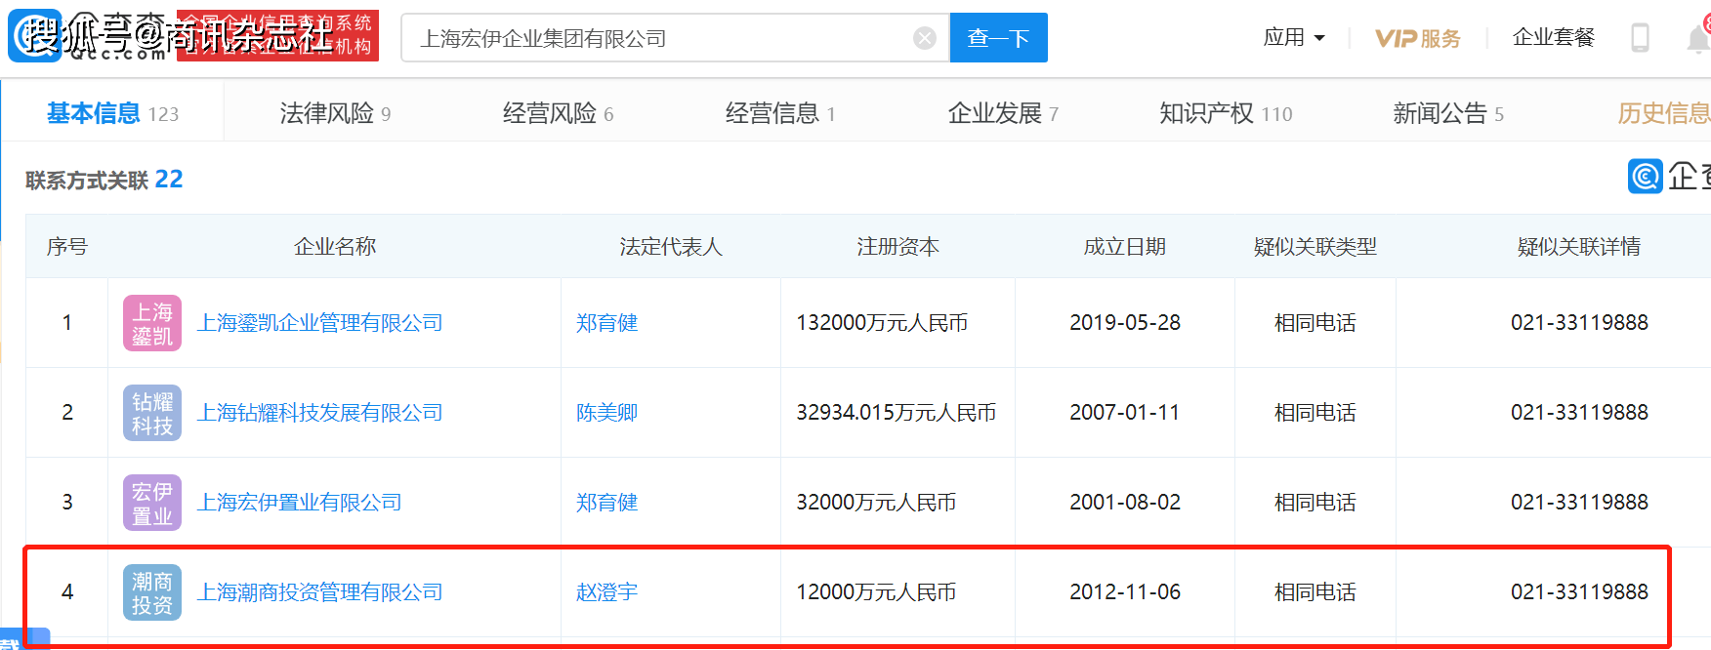View legal representative 郑育健 in row 1
This screenshot has width=1711, height=650.
pyautogui.click(x=606, y=323)
